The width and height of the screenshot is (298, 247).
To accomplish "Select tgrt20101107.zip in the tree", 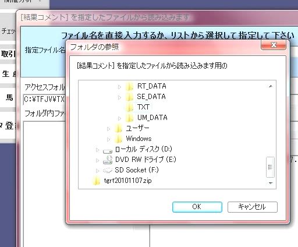I will (x=127, y=181).
